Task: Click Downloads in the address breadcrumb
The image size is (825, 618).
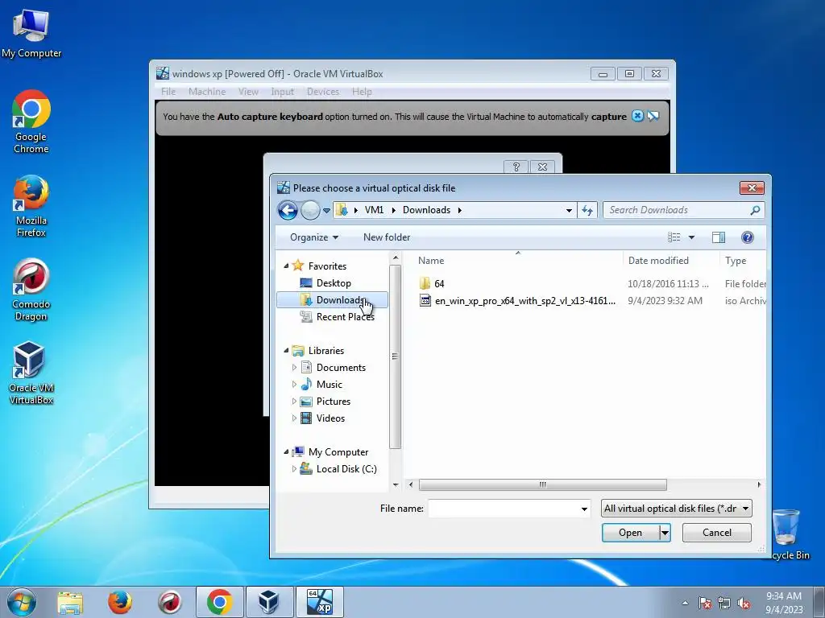Action: [x=427, y=210]
